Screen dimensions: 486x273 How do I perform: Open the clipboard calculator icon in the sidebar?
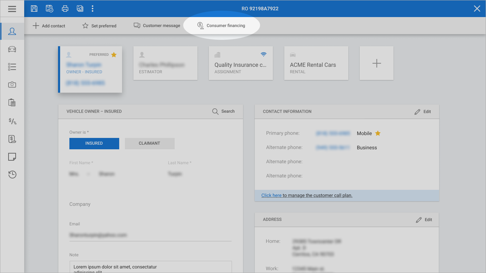pyautogui.click(x=12, y=103)
